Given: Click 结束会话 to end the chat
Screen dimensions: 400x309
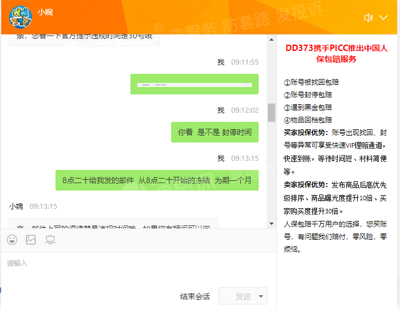Looking at the screenshot, I should 195,296.
